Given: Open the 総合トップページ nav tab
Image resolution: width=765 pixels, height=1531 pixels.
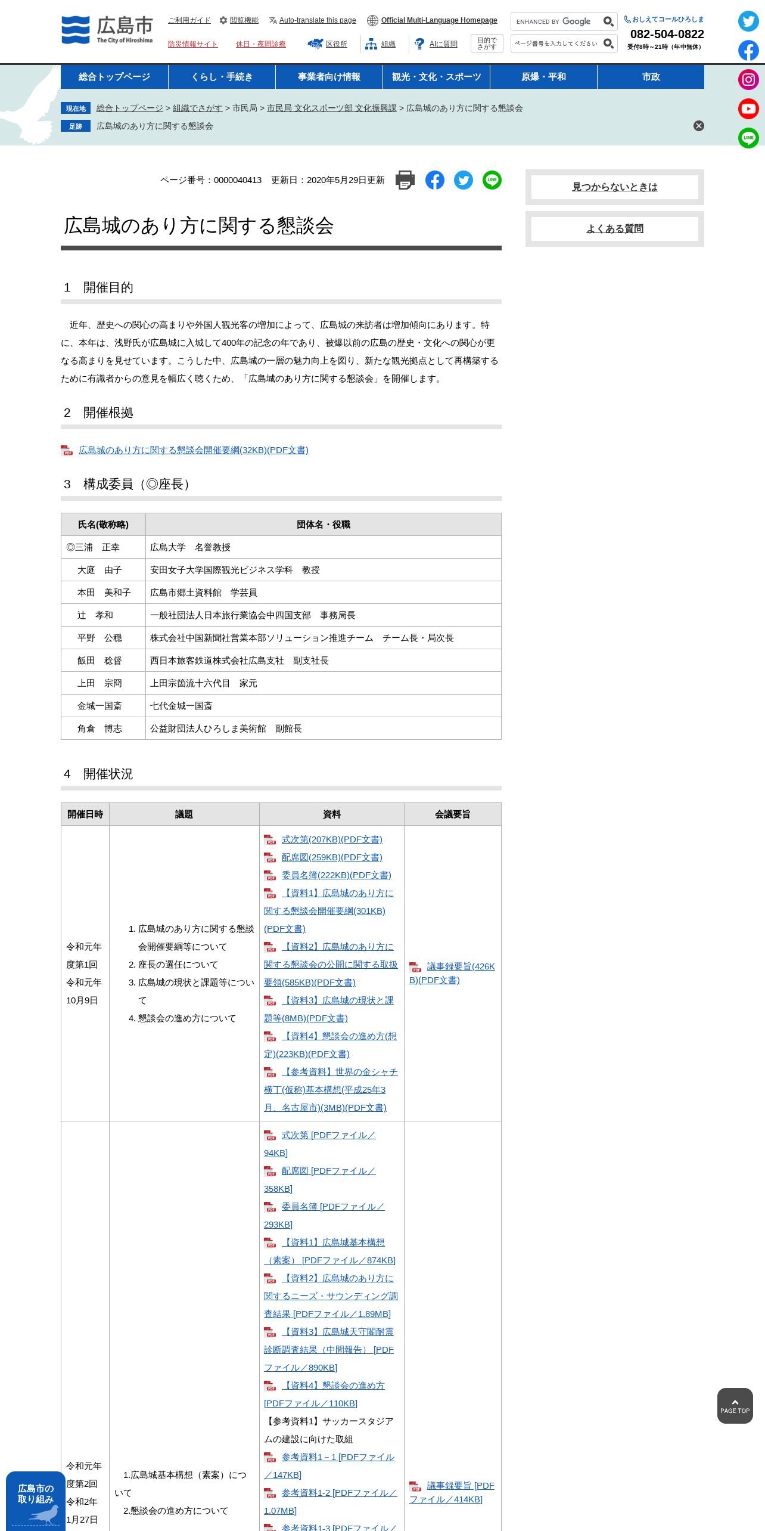Looking at the screenshot, I should [114, 77].
